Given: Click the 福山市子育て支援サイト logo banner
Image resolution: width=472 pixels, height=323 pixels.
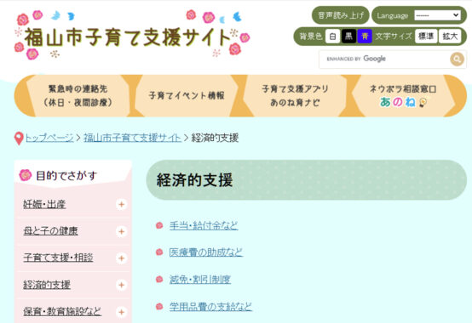Looking at the screenshot, I should pyautogui.click(x=132, y=35).
